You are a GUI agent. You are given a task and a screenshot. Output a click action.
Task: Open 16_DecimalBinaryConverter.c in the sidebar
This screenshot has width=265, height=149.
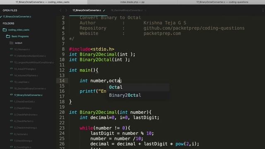[x=30, y=89]
